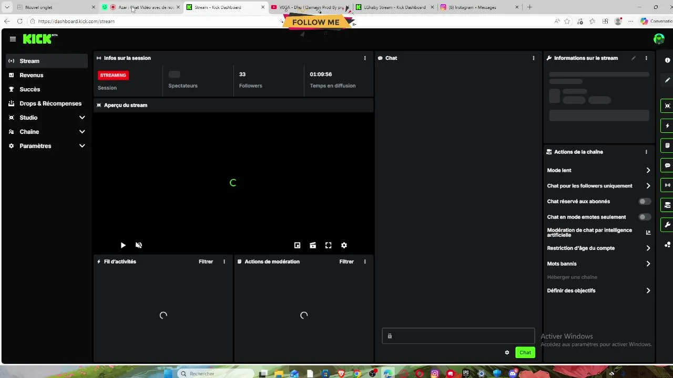The width and height of the screenshot is (673, 378).
Task: Open the Filtrer dropdown in Fil d'activités
Action: (x=206, y=261)
